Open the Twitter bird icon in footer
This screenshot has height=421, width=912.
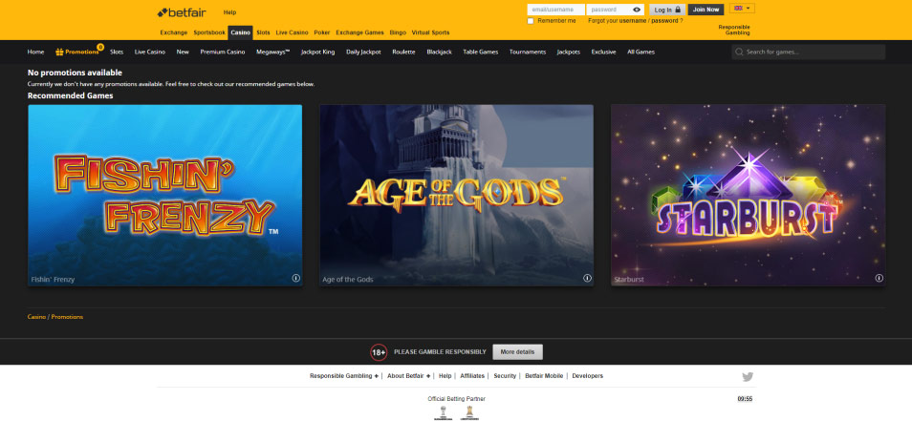coord(748,377)
